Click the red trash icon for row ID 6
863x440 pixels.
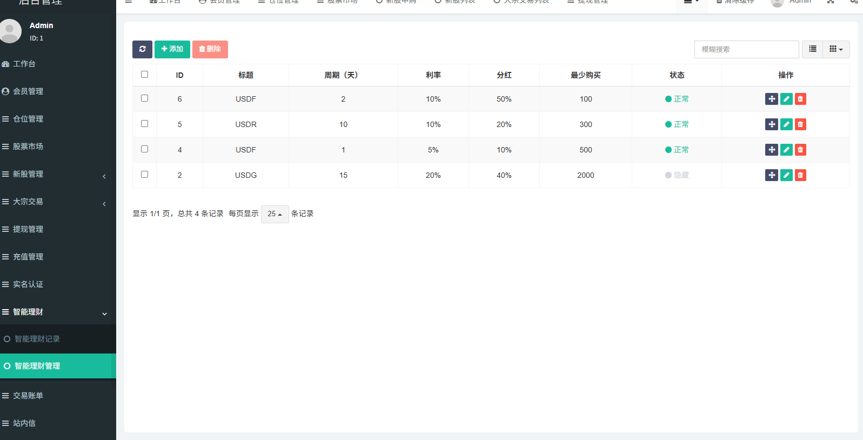[800, 99]
